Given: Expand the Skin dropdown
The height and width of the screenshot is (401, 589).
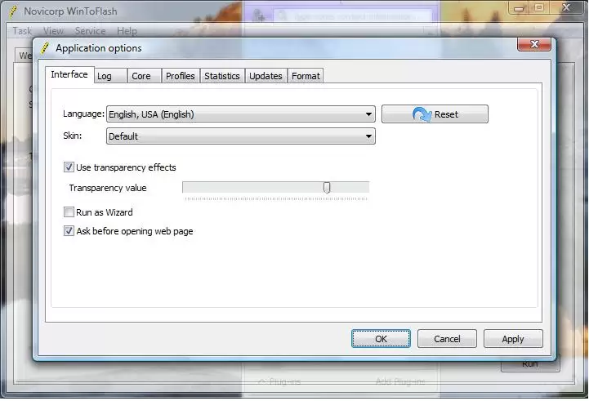Looking at the screenshot, I should tap(241, 136).
